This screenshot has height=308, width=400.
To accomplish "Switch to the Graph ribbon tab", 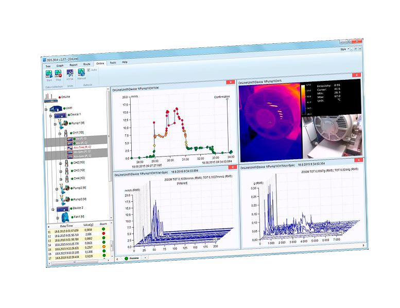I will pos(60,65).
